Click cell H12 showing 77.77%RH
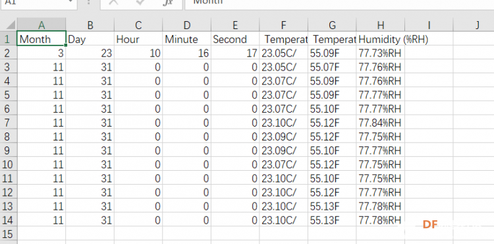The image size is (494, 244). coord(381,192)
